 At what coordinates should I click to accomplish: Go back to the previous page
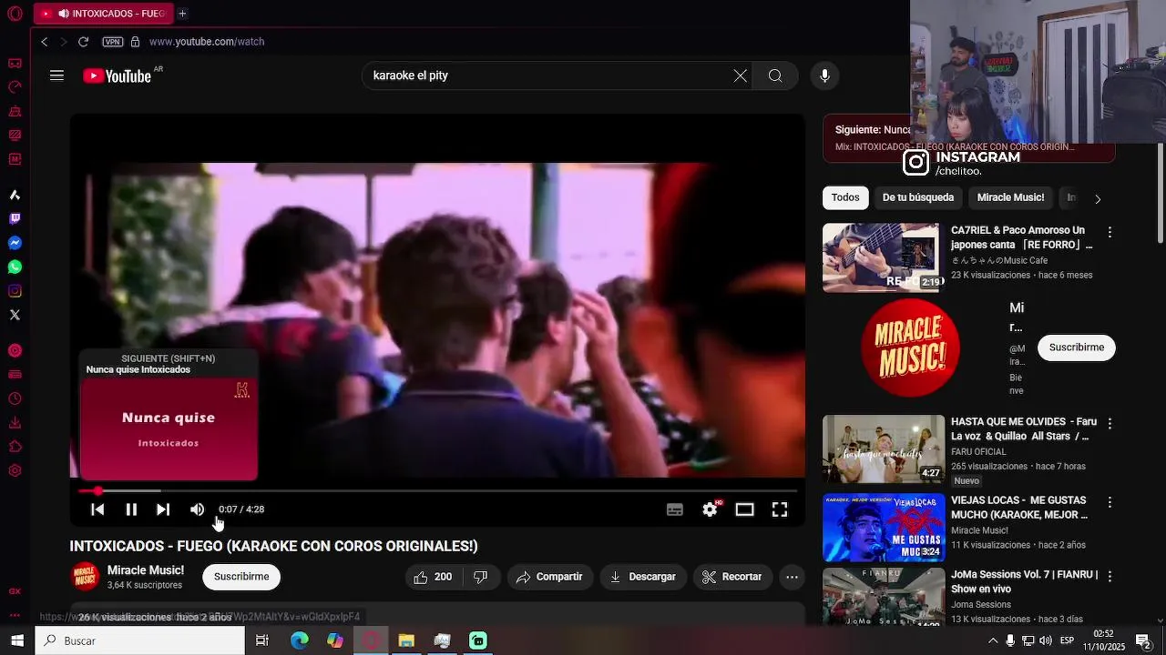pos(45,42)
